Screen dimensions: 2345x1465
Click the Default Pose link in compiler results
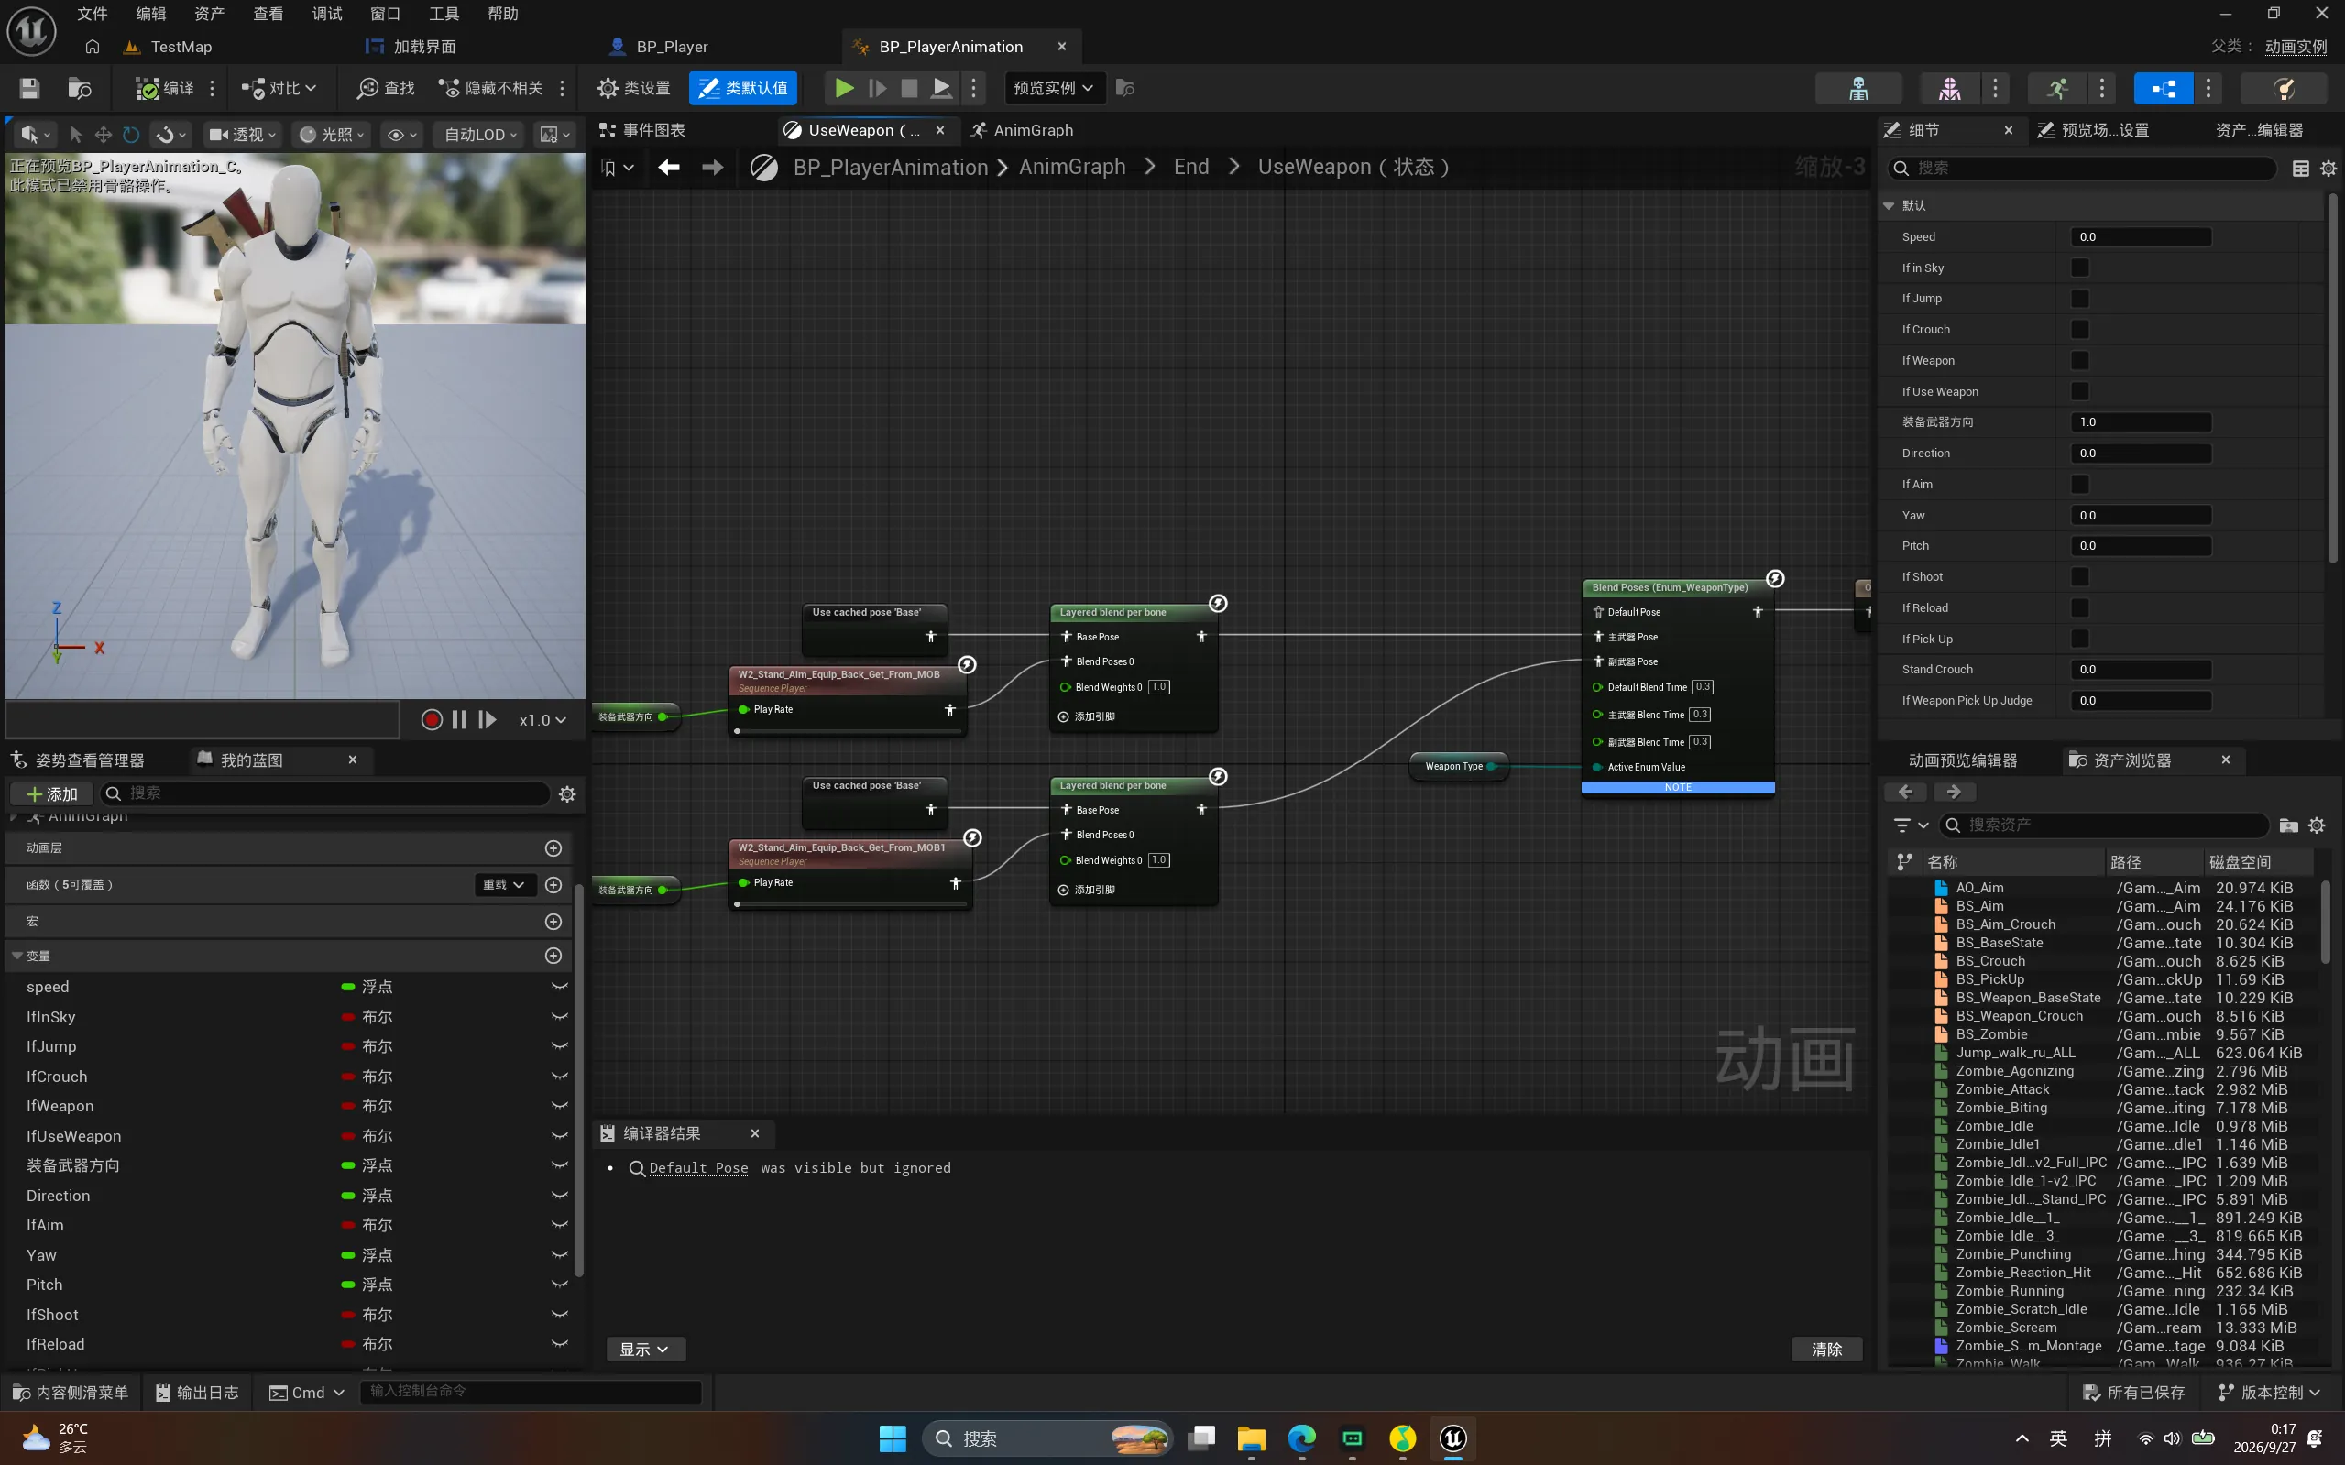coord(697,1167)
